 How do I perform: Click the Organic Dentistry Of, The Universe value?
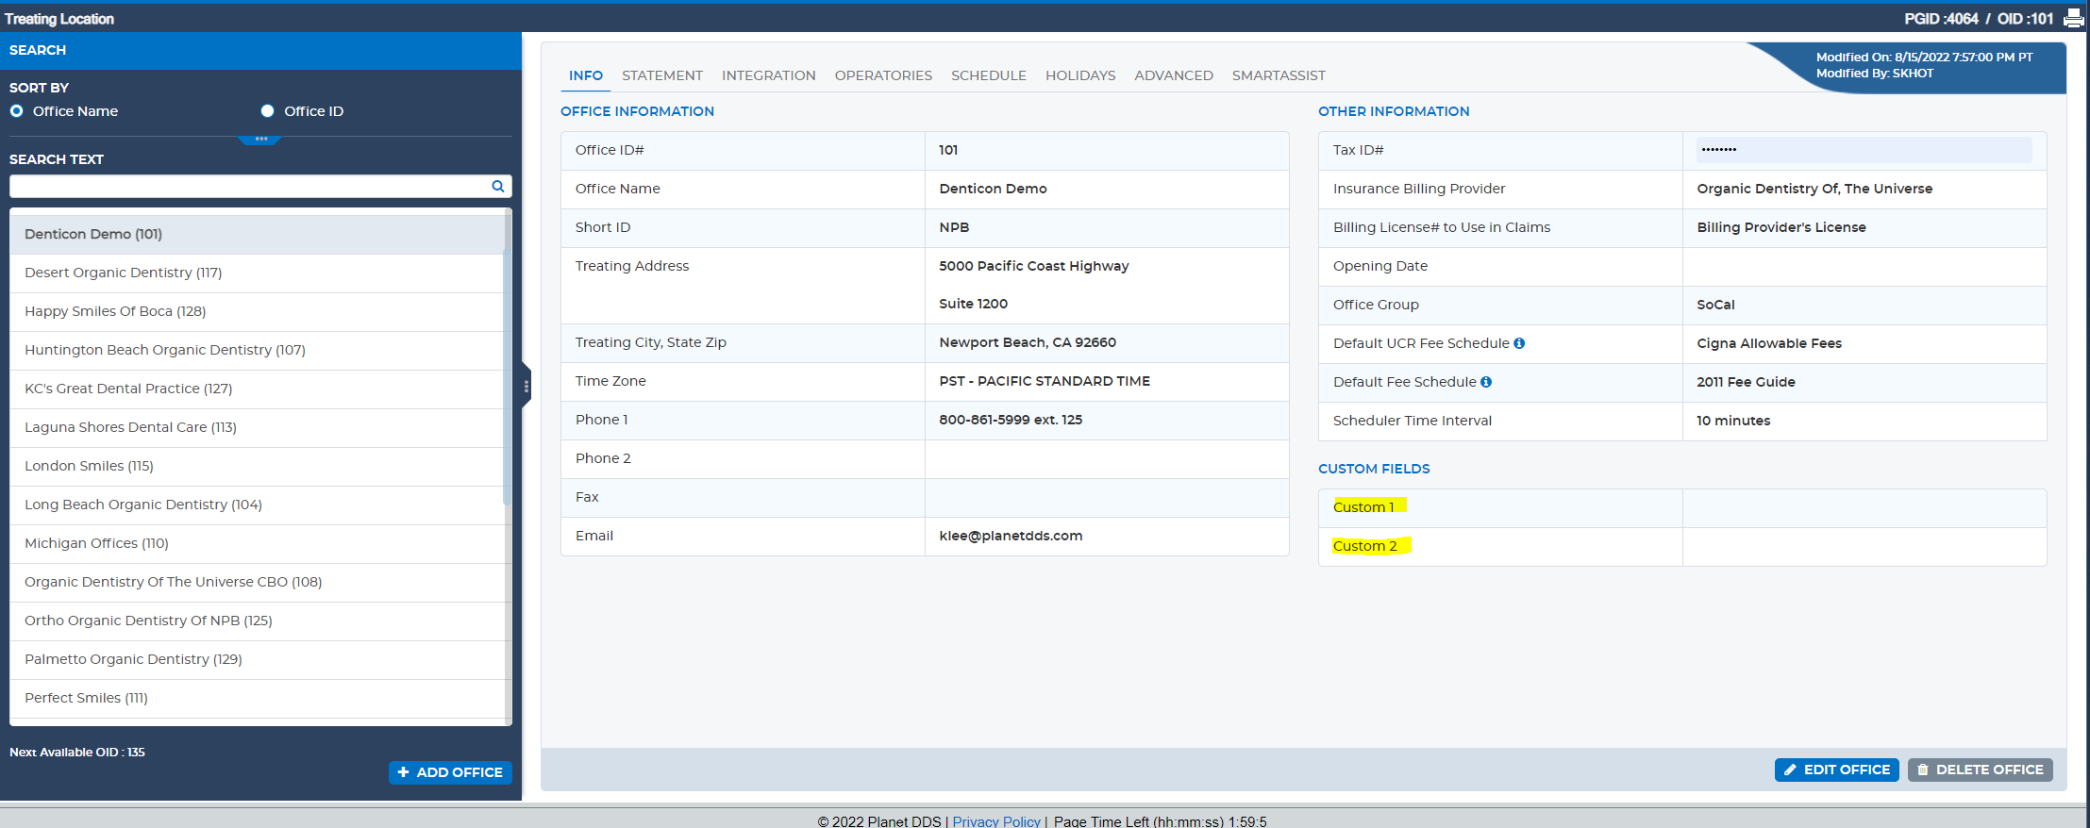coord(1814,189)
